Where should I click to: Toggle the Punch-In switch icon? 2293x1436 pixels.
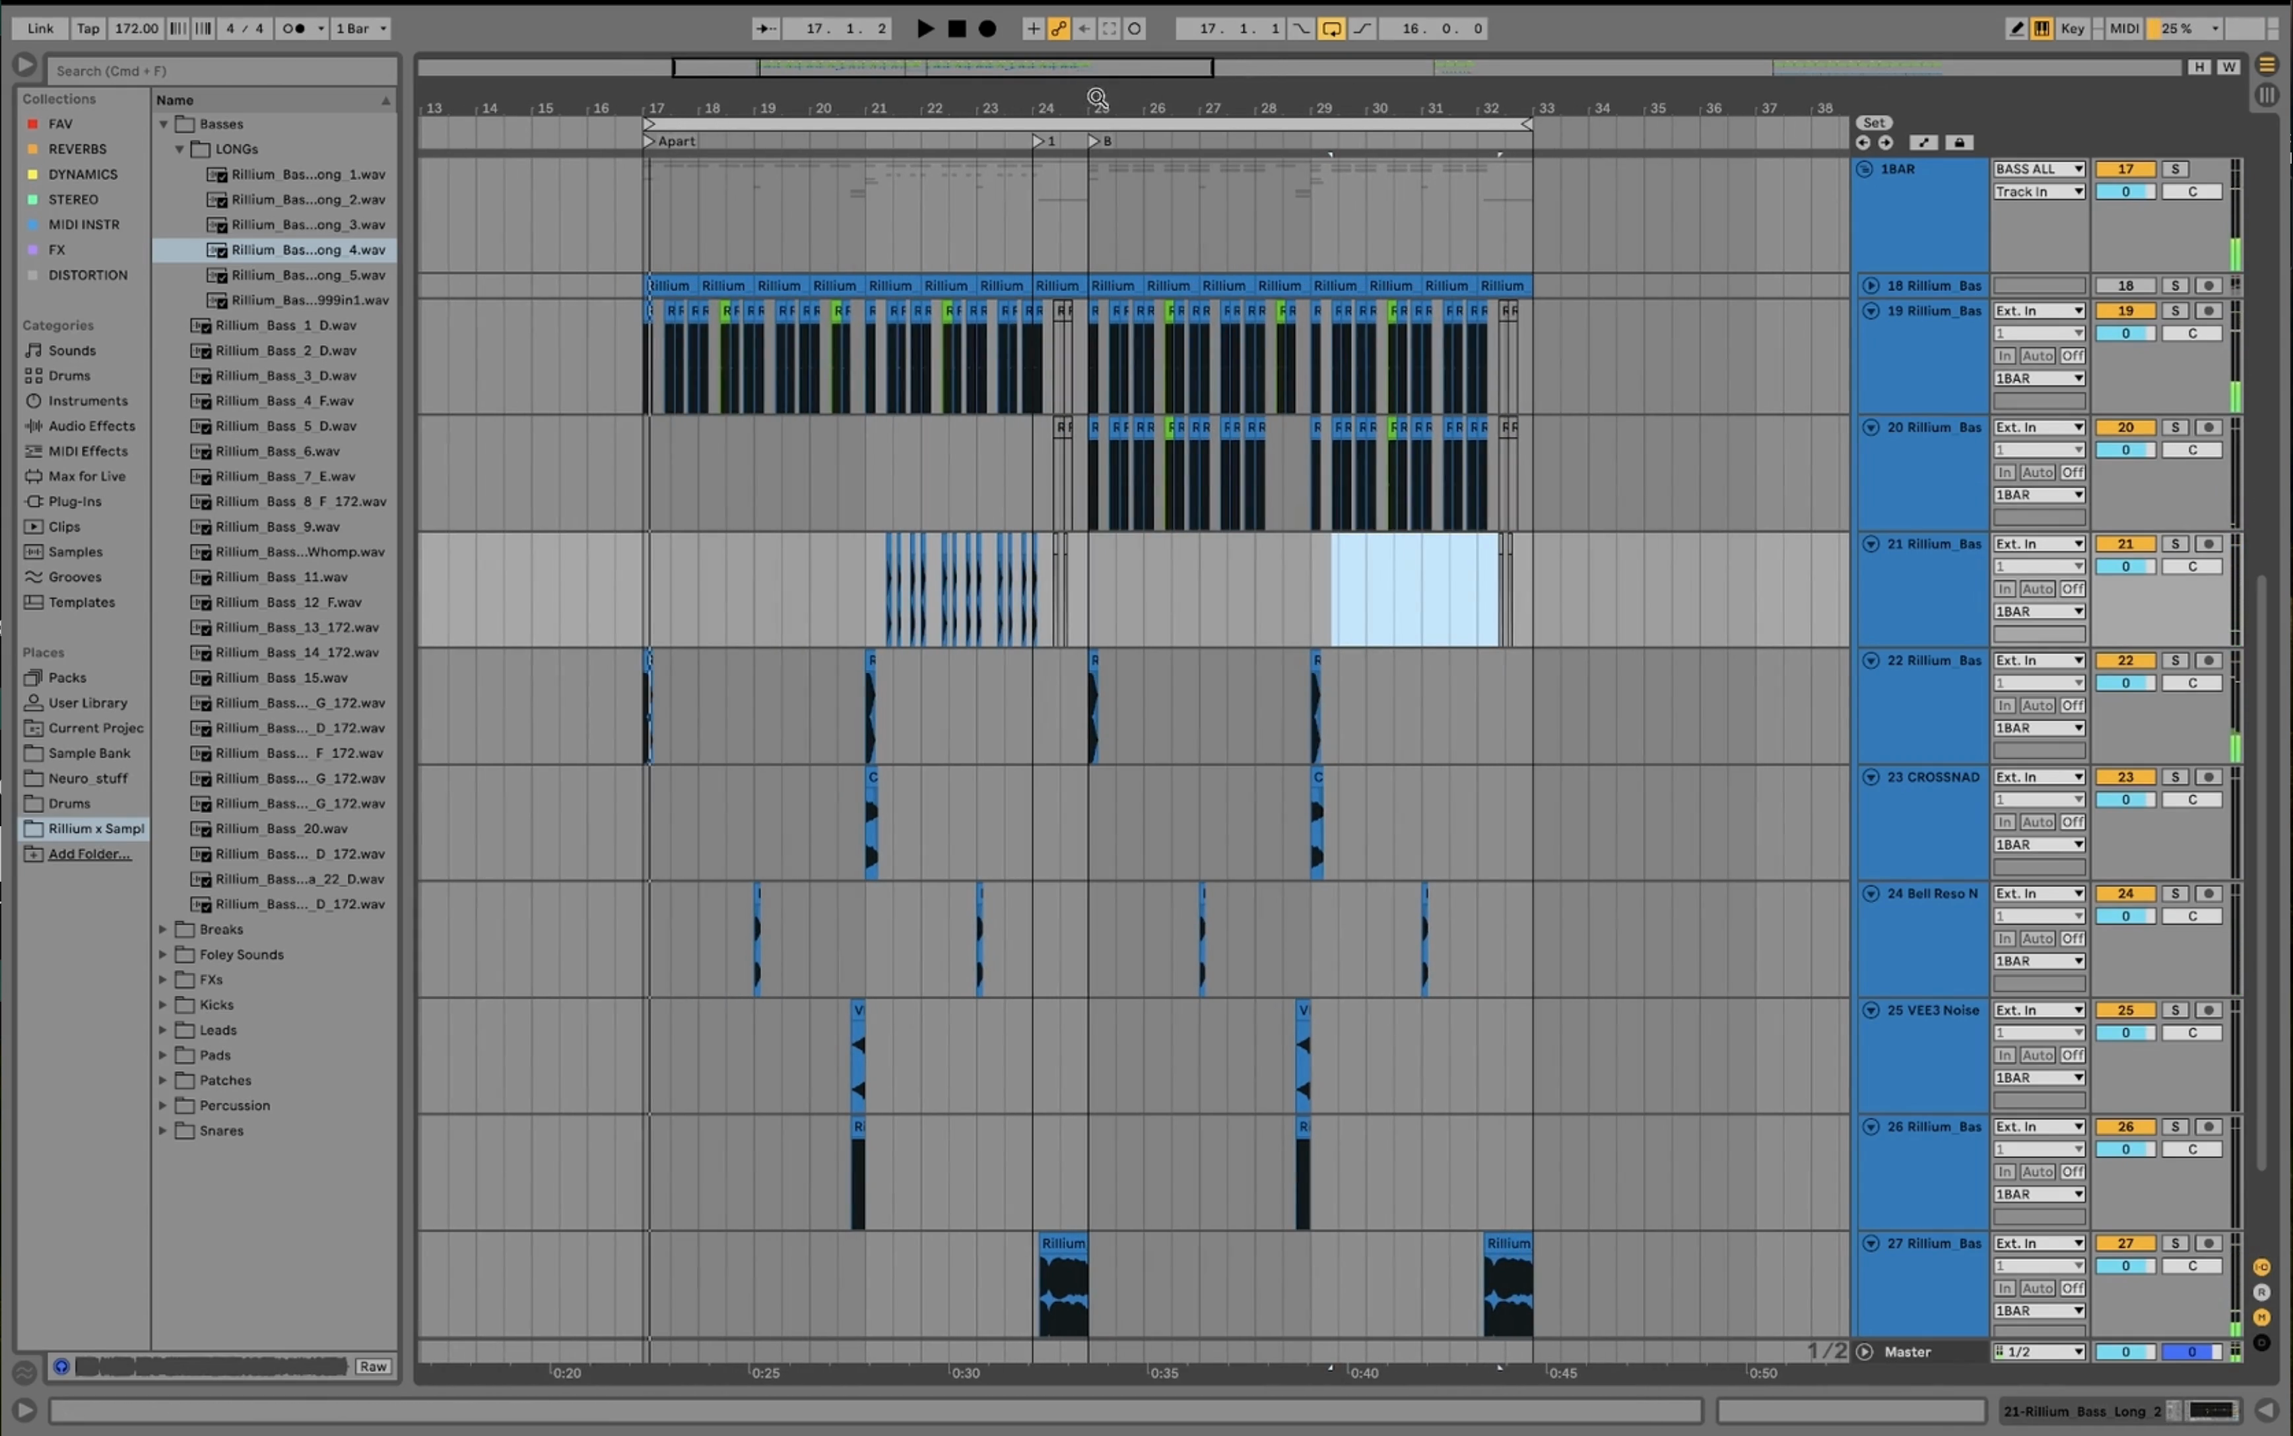point(1300,28)
